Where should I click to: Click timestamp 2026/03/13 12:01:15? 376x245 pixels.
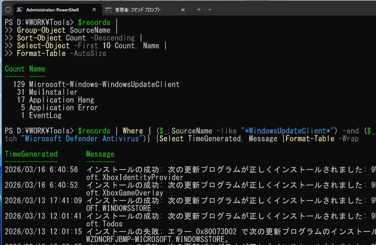44,232
